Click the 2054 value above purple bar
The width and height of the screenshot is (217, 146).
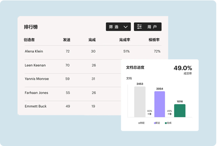[160, 89]
